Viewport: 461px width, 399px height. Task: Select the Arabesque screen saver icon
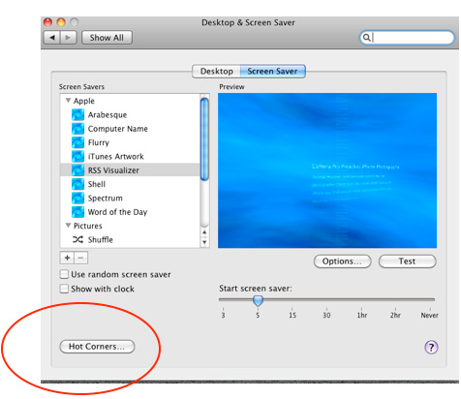click(77, 114)
